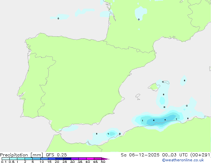This screenshot has height=163, width=211.
Task: Click the 0.1–0.5 mm legend color swatch
Action: coord(6,159)
